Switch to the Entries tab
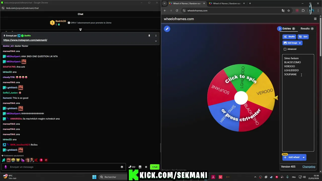This screenshot has width=322, height=181. 289,29
